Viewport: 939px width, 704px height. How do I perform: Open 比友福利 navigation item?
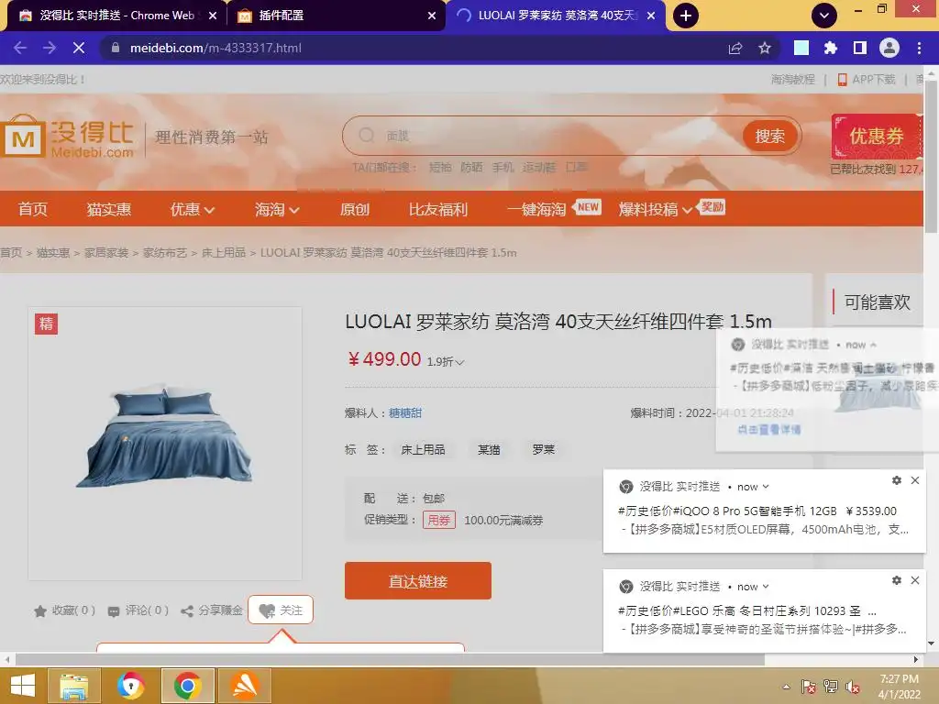437,209
